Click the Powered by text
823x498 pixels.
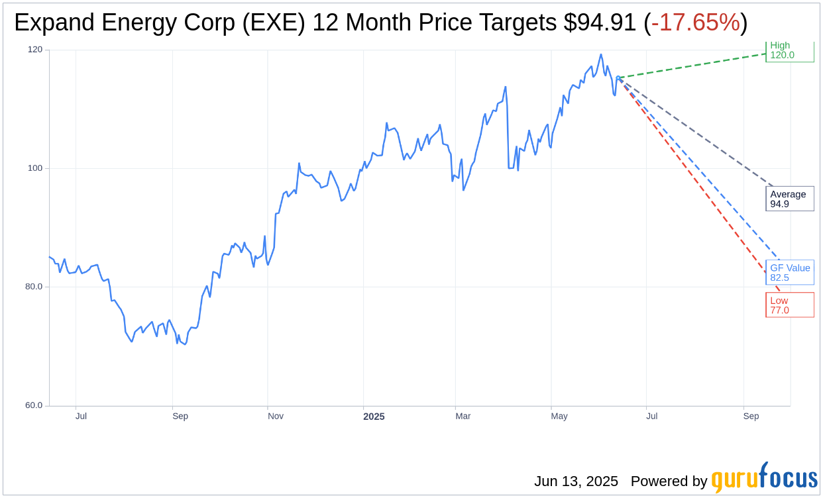669,481
